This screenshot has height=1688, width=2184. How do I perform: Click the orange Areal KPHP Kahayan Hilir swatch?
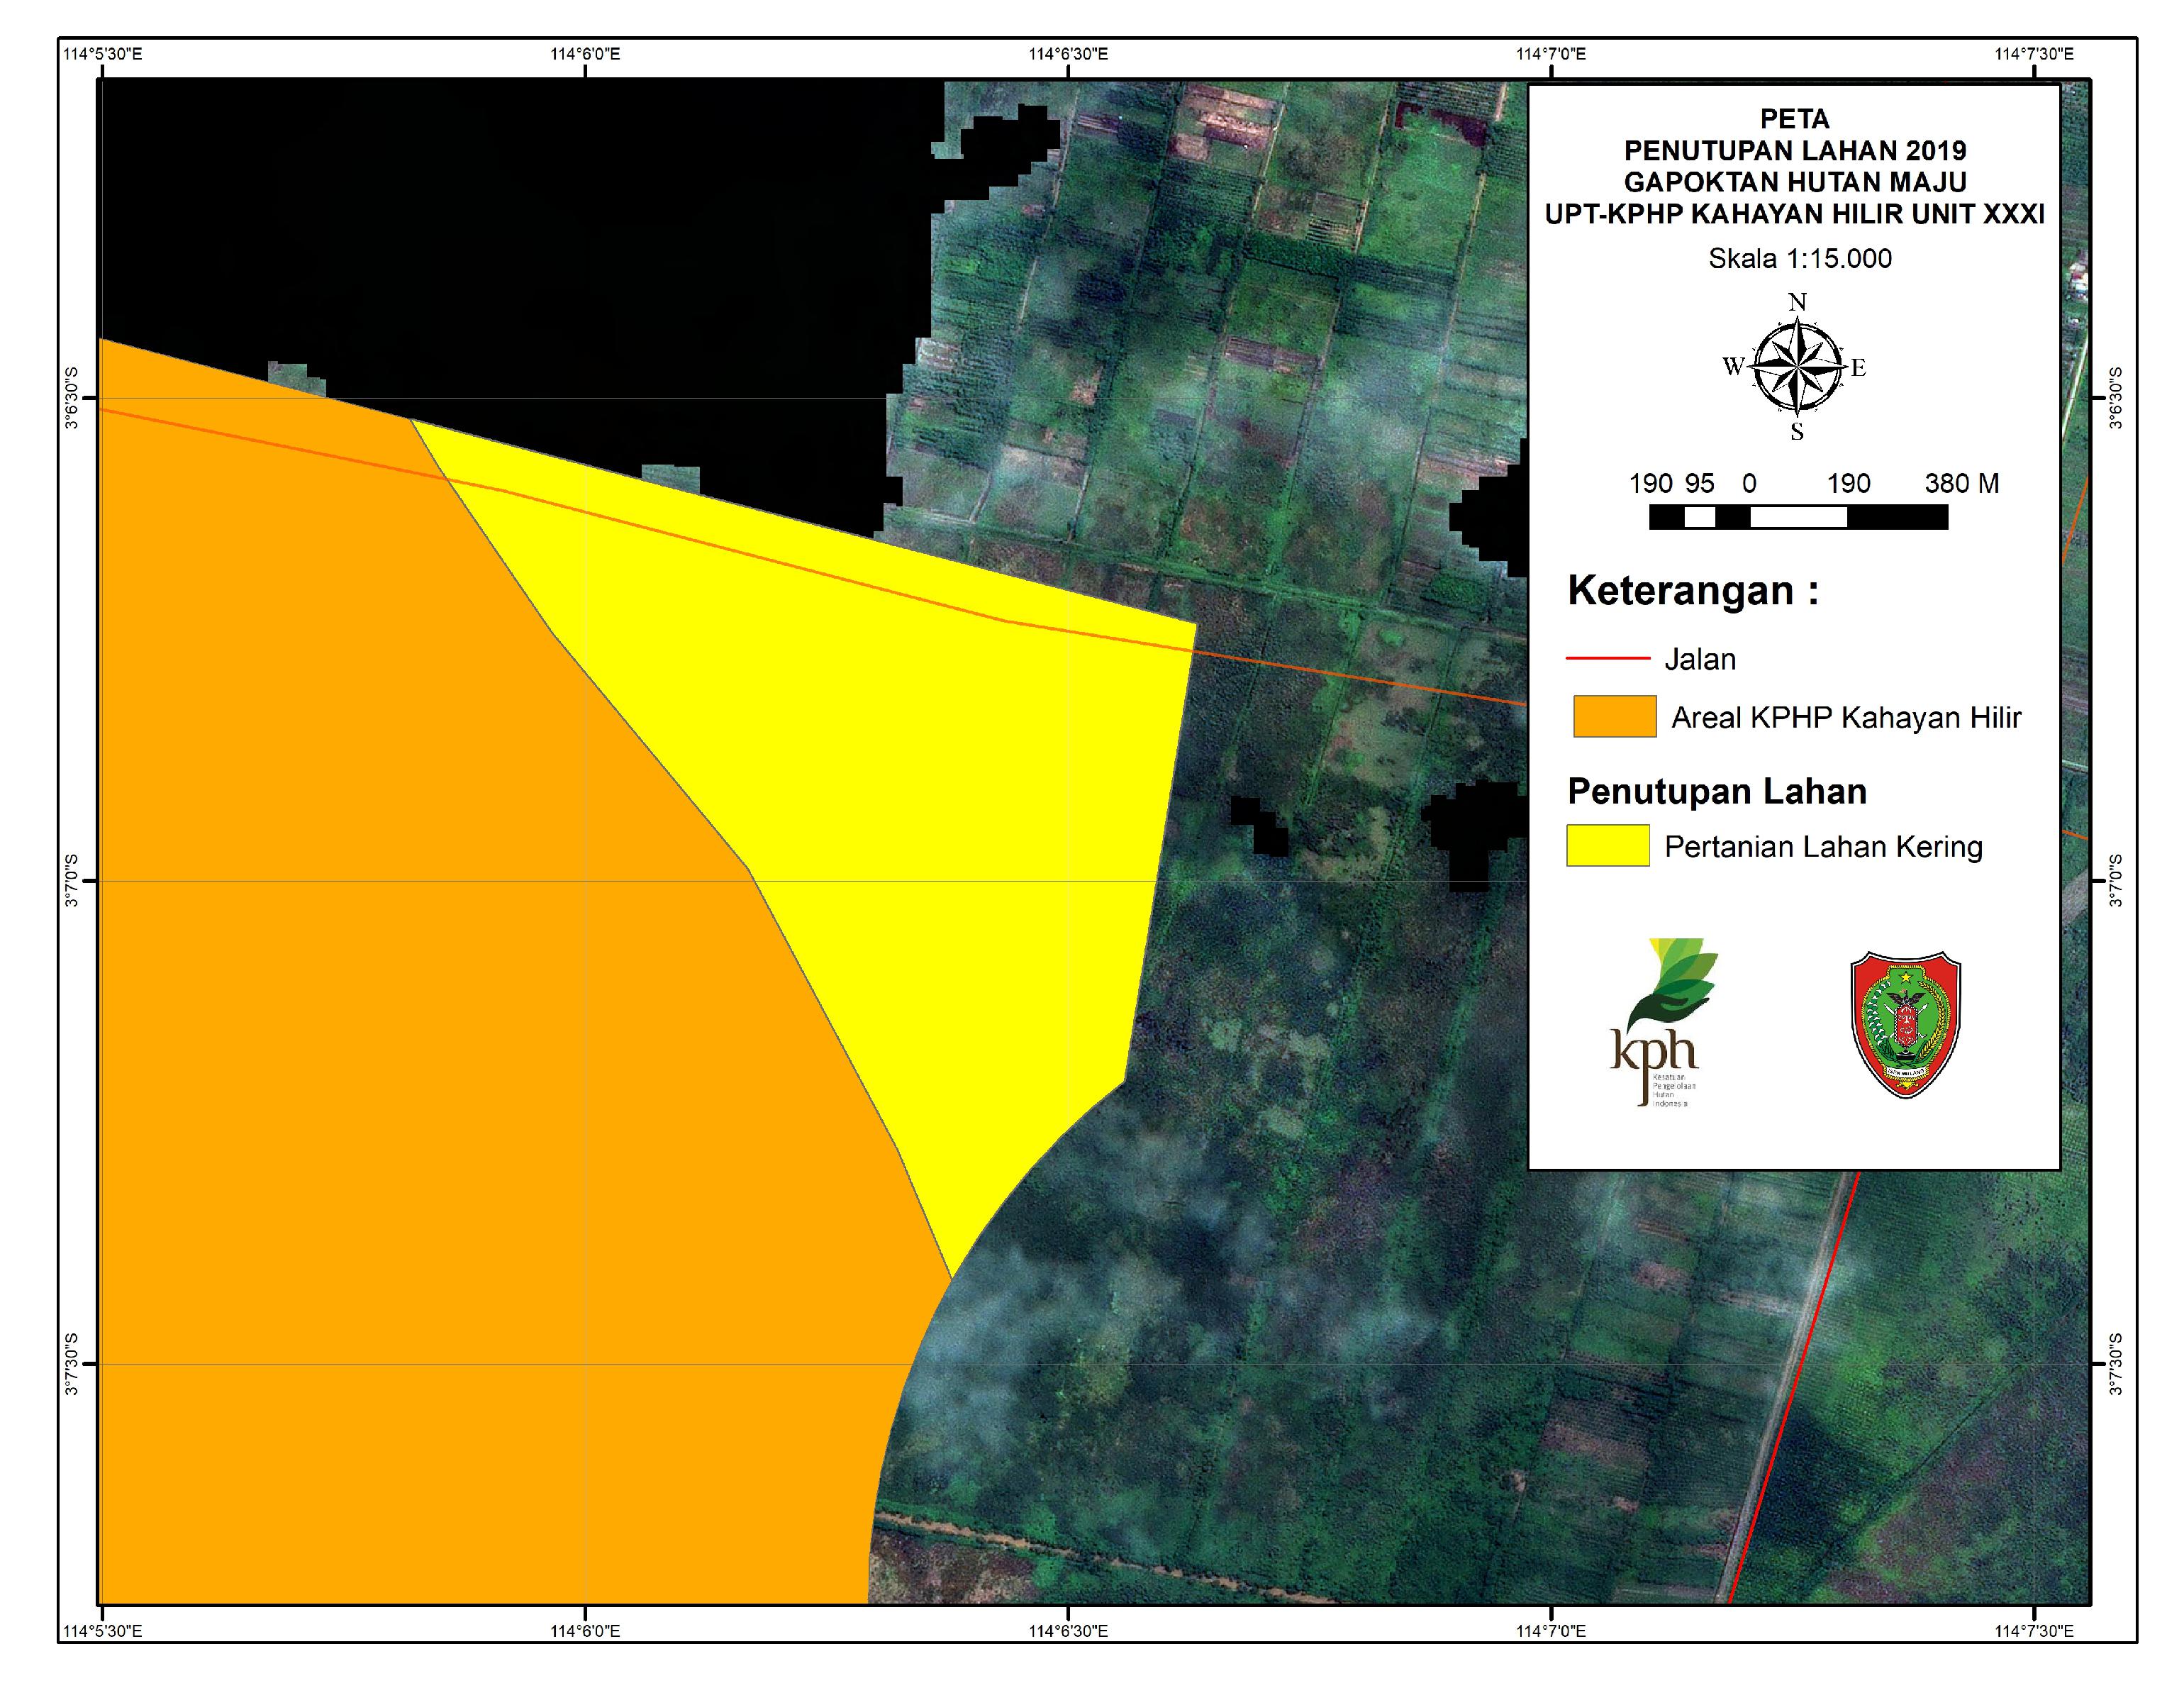click(x=1614, y=716)
